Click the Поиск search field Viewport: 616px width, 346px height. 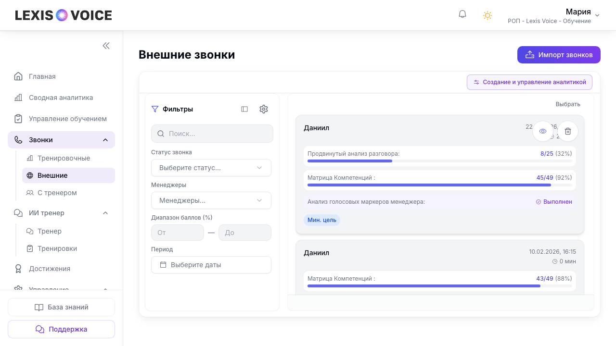pyautogui.click(x=212, y=134)
